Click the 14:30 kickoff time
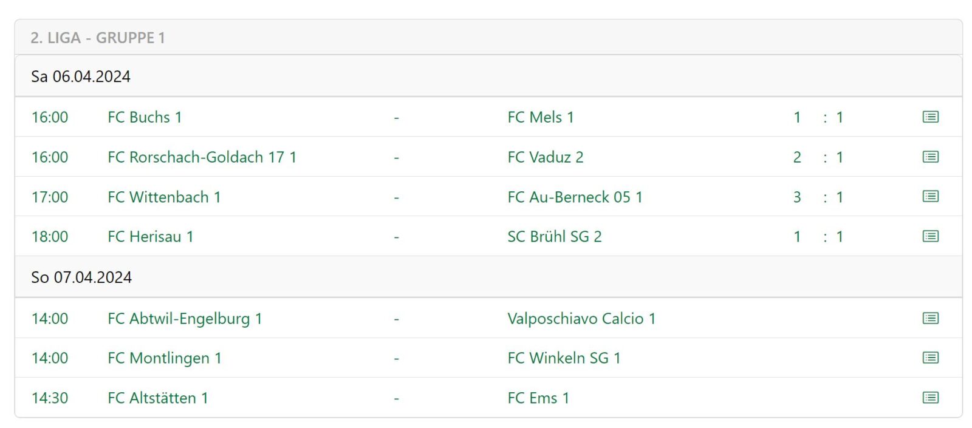 point(50,398)
